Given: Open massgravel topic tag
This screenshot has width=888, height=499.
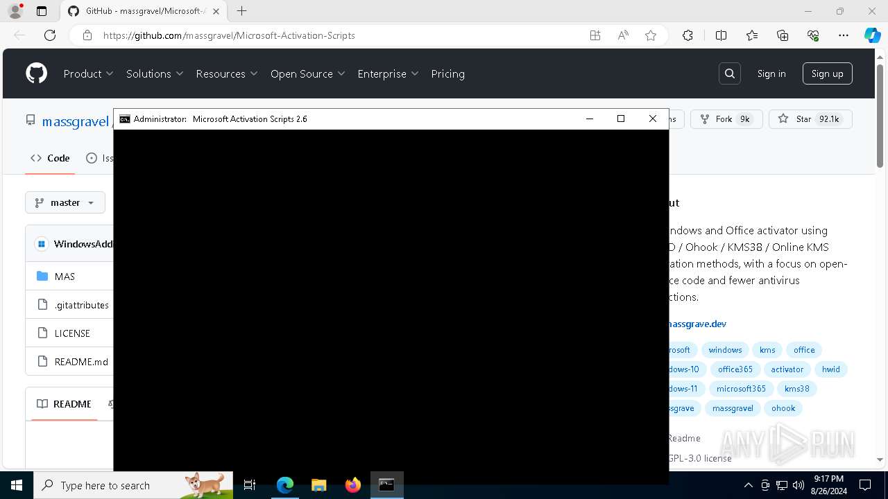Looking at the screenshot, I should [x=733, y=408].
